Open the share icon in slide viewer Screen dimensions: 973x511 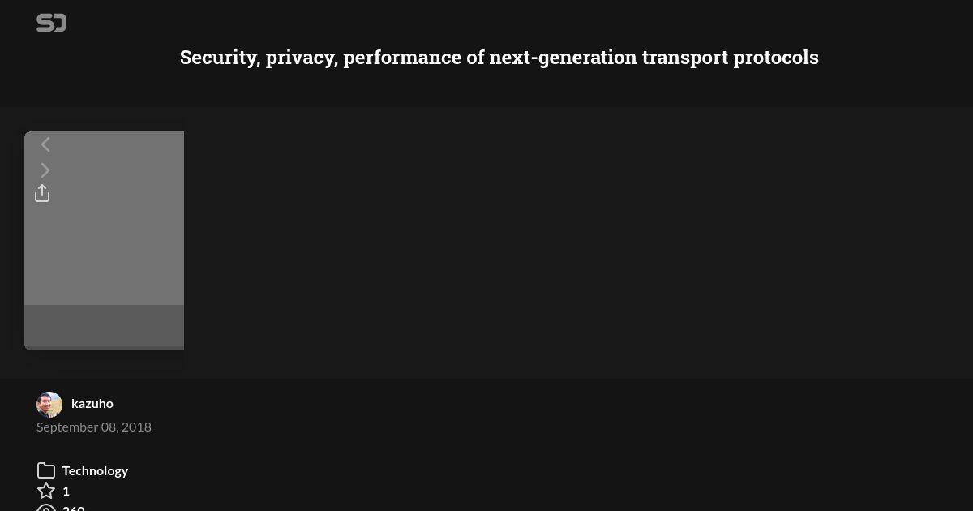pos(42,193)
